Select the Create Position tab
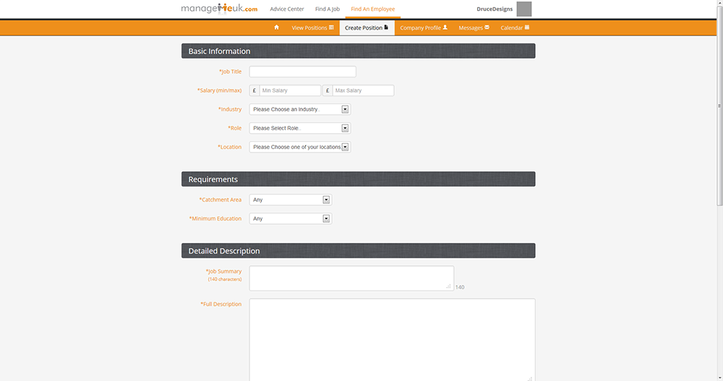This screenshot has height=381, width=723. pyautogui.click(x=367, y=27)
